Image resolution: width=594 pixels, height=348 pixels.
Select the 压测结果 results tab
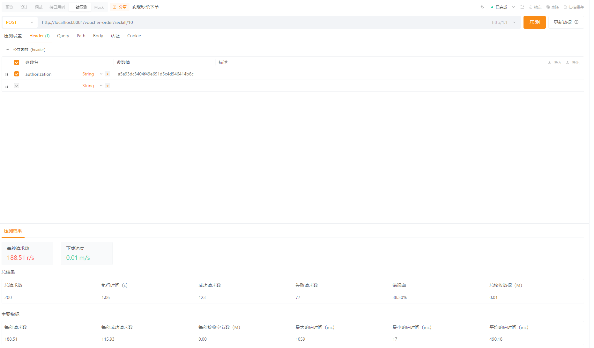coord(13,231)
